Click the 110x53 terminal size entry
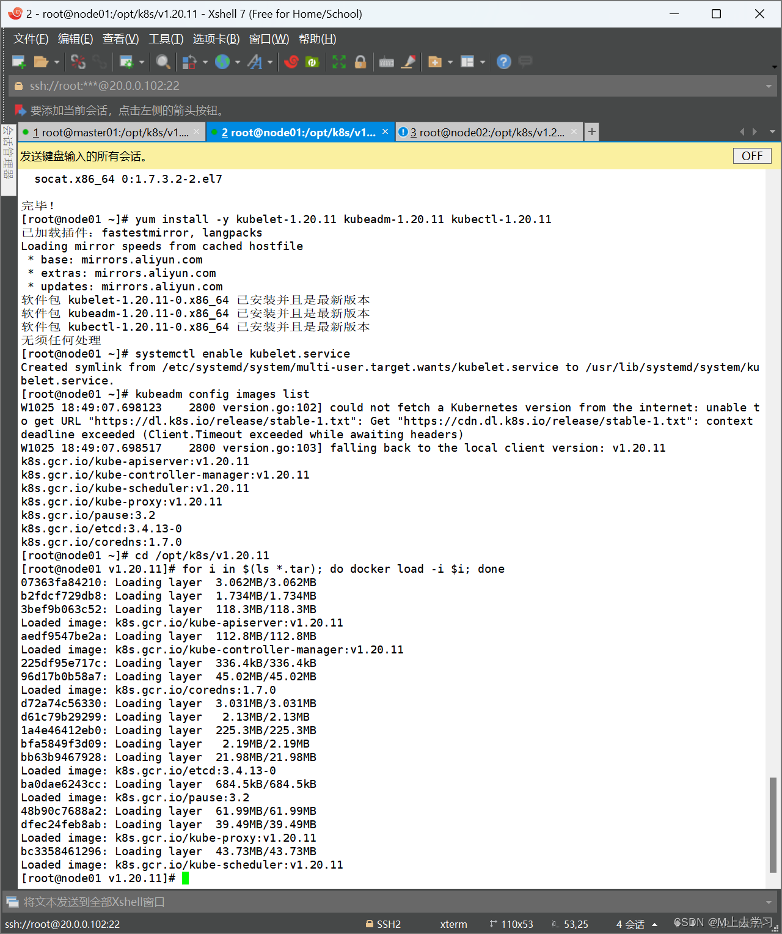The image size is (782, 934). pyautogui.click(x=511, y=924)
